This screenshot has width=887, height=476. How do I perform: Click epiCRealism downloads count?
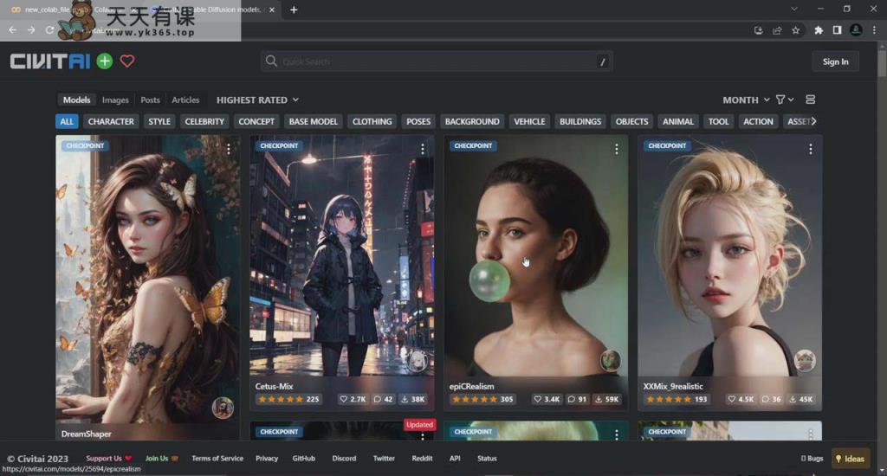point(607,399)
